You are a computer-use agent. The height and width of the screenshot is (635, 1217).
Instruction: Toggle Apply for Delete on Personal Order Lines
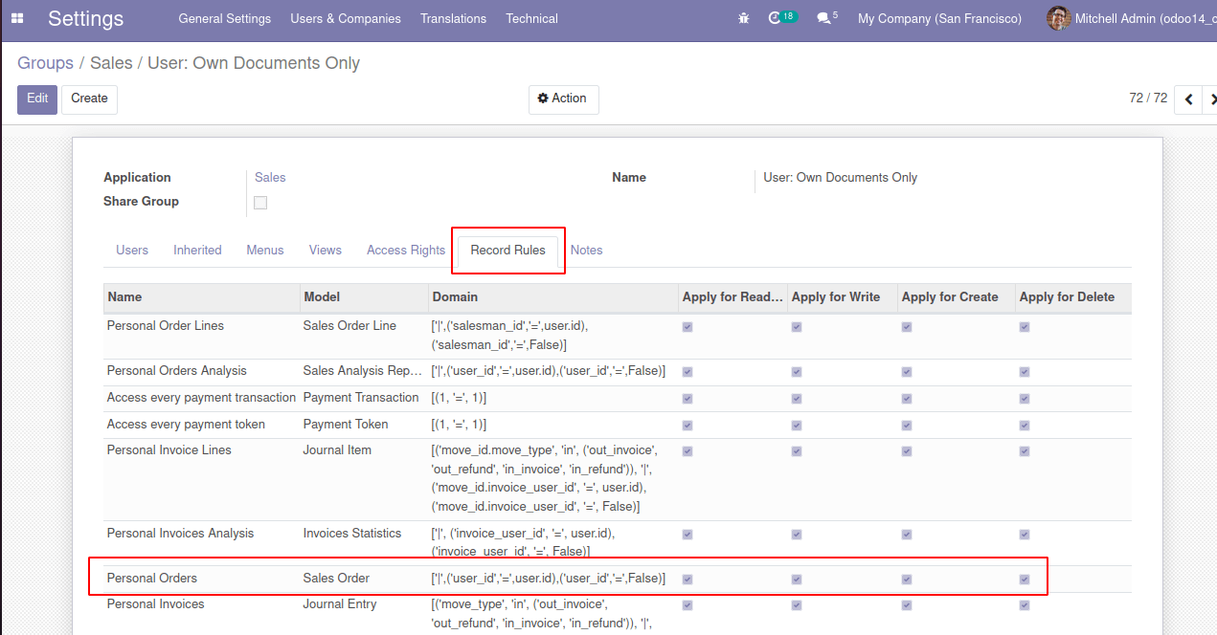pyautogui.click(x=1025, y=327)
